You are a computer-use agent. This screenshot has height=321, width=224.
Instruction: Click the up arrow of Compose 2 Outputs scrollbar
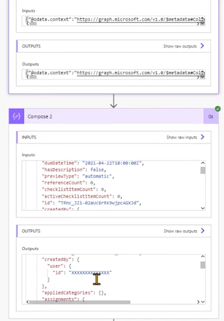pyautogui.click(x=203, y=256)
